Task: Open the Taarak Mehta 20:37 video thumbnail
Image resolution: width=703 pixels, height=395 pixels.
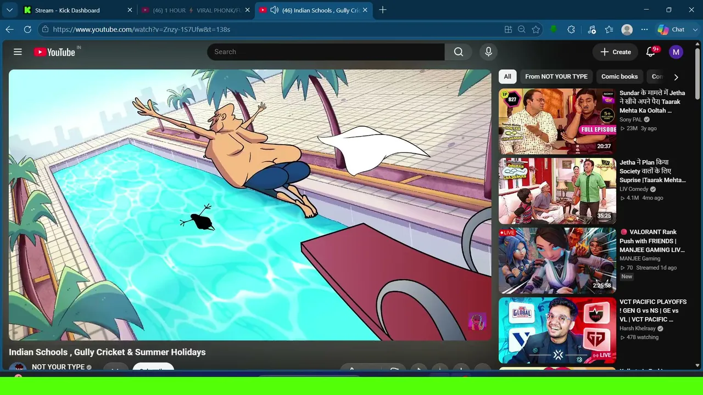Action: (557, 121)
